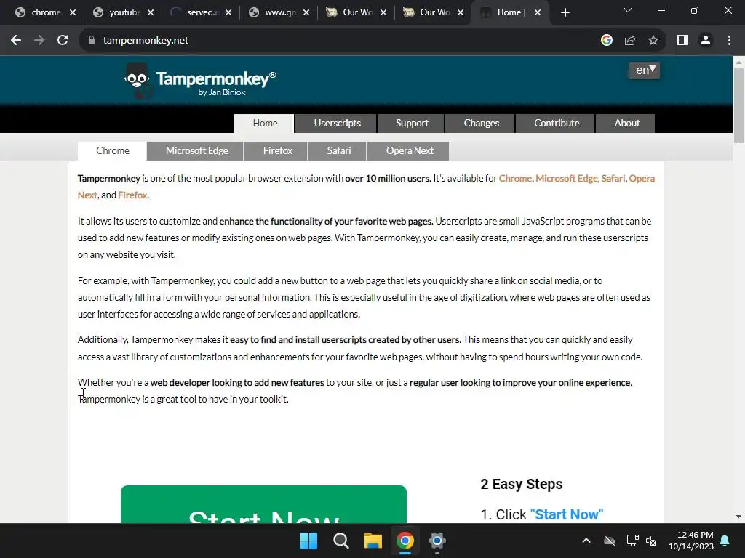Image resolution: width=745 pixels, height=558 pixels.
Task: Open the tab search chevron
Action: tap(628, 10)
